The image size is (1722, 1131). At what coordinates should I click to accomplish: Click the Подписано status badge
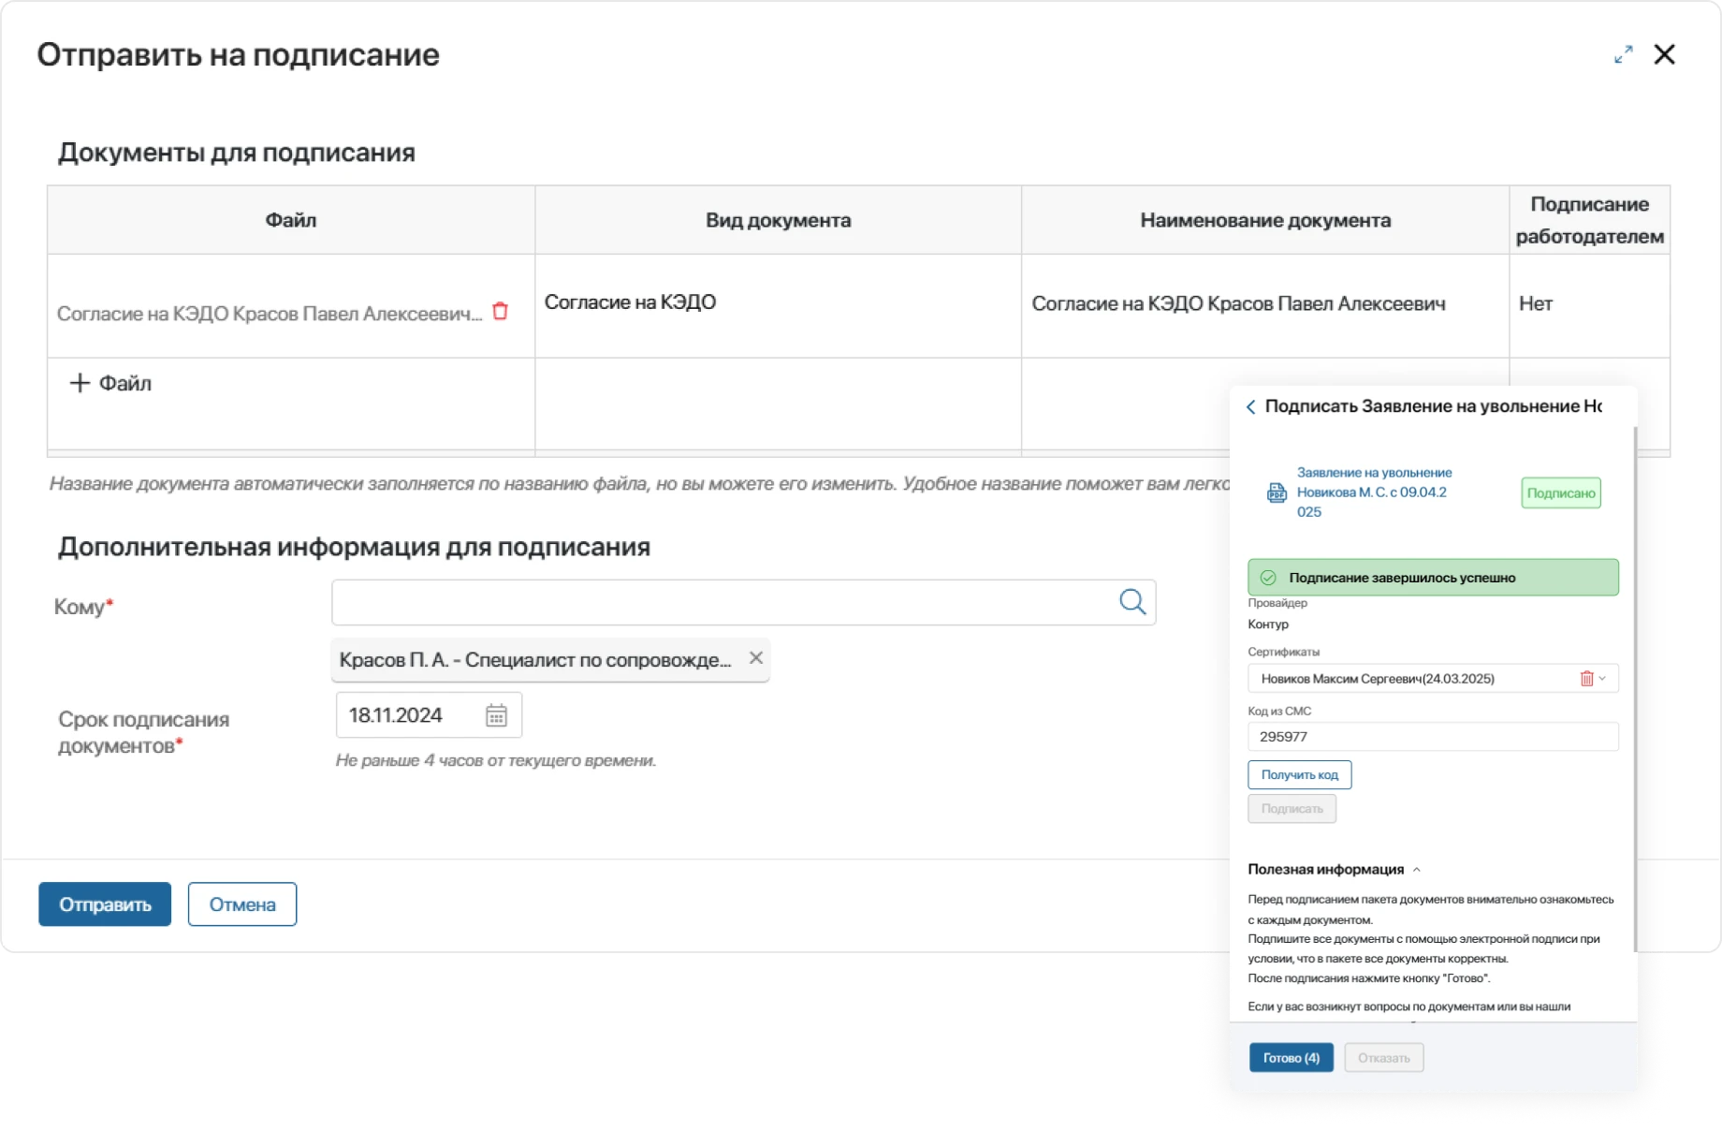[1560, 492]
